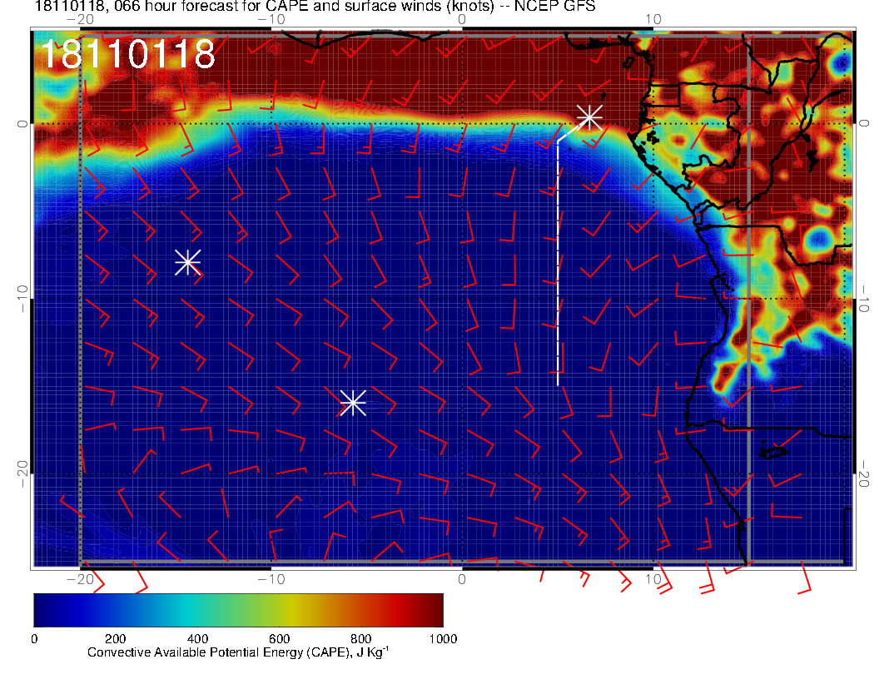Select the southernmost white asterisk marker
Image resolution: width=879 pixels, height=679 pixels.
tap(353, 402)
